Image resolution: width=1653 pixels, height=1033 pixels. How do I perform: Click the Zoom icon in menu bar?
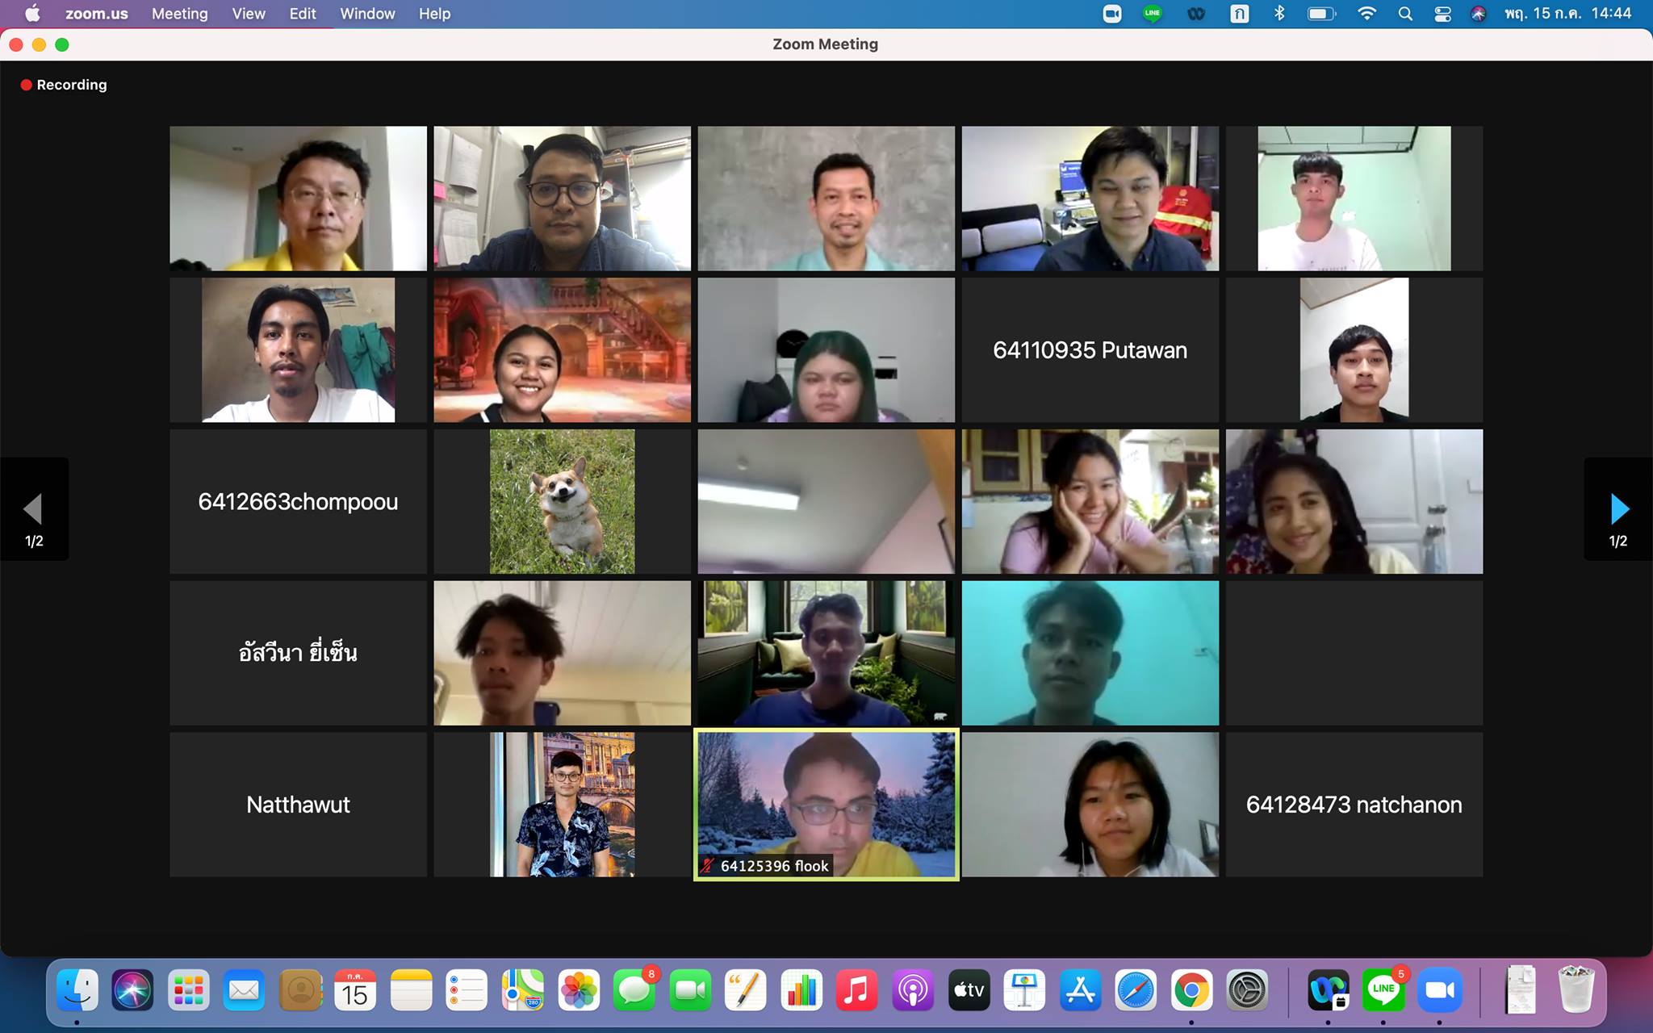coord(1112,14)
